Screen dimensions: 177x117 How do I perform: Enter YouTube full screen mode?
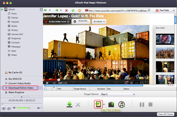pyautogui.click(x=147, y=83)
